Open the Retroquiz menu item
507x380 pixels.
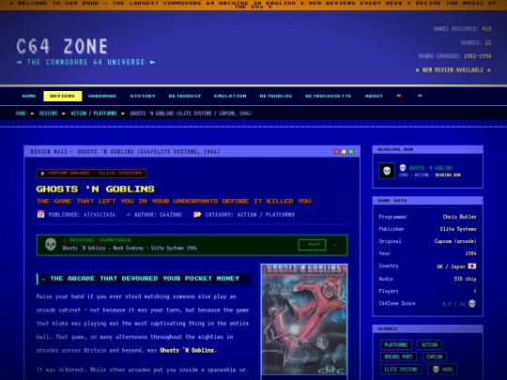[185, 96]
